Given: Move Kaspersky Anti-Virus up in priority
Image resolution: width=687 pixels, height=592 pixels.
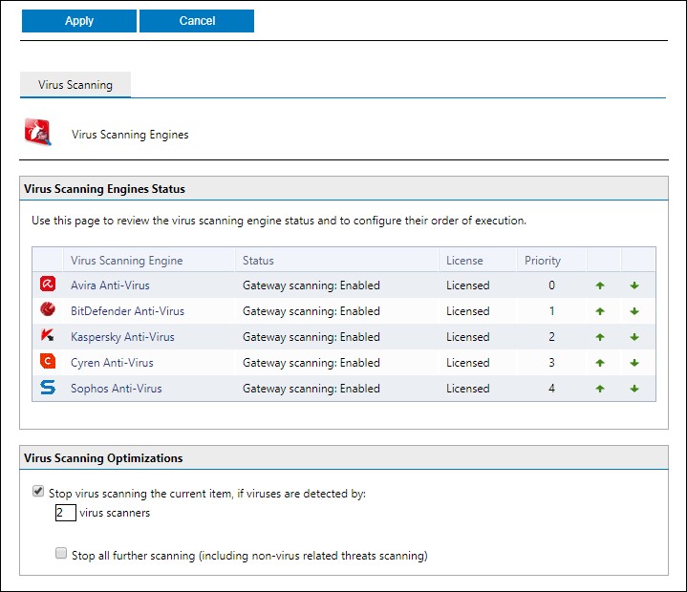Looking at the screenshot, I should [x=600, y=337].
